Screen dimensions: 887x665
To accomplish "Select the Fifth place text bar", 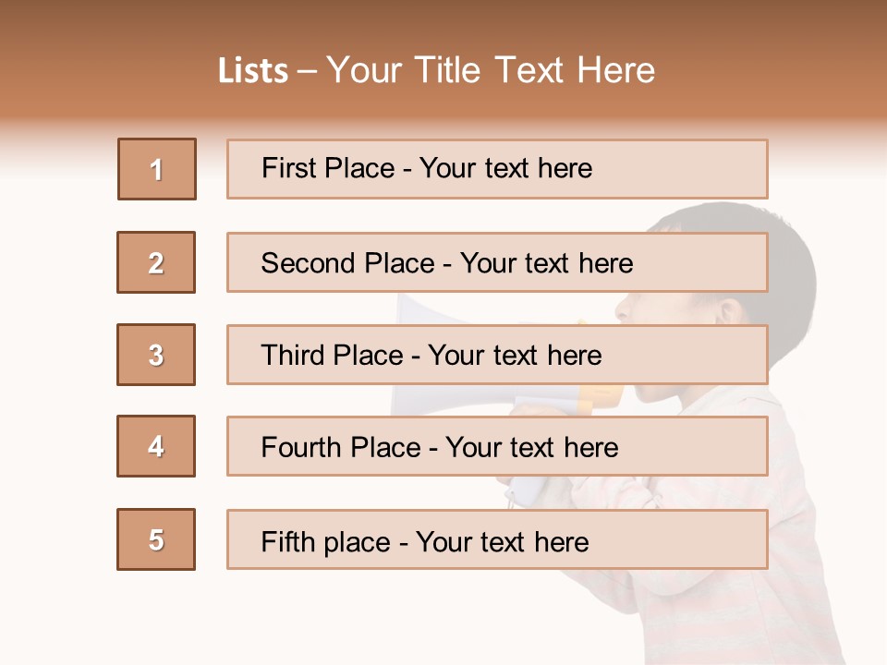I will tap(497, 539).
